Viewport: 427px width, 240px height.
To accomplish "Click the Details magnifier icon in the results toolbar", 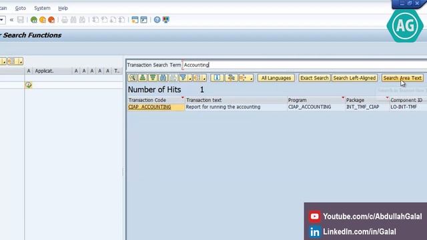I will (x=132, y=78).
